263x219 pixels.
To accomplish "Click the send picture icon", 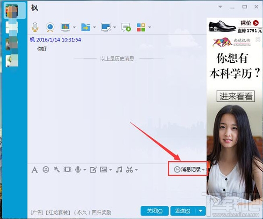I will 103,169.
